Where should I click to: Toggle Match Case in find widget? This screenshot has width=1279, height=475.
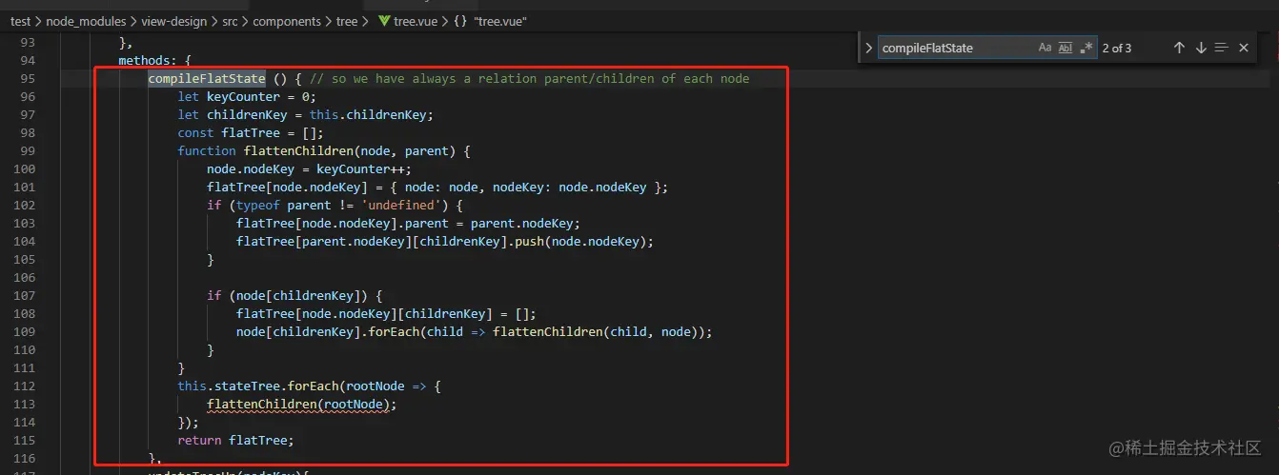pos(1045,48)
